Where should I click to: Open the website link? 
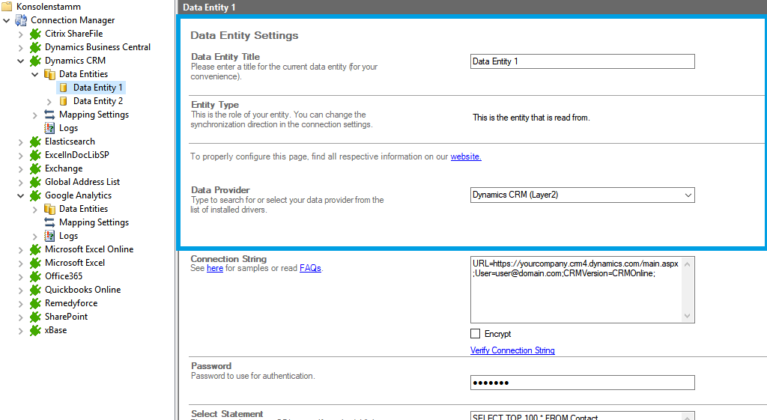pos(465,157)
